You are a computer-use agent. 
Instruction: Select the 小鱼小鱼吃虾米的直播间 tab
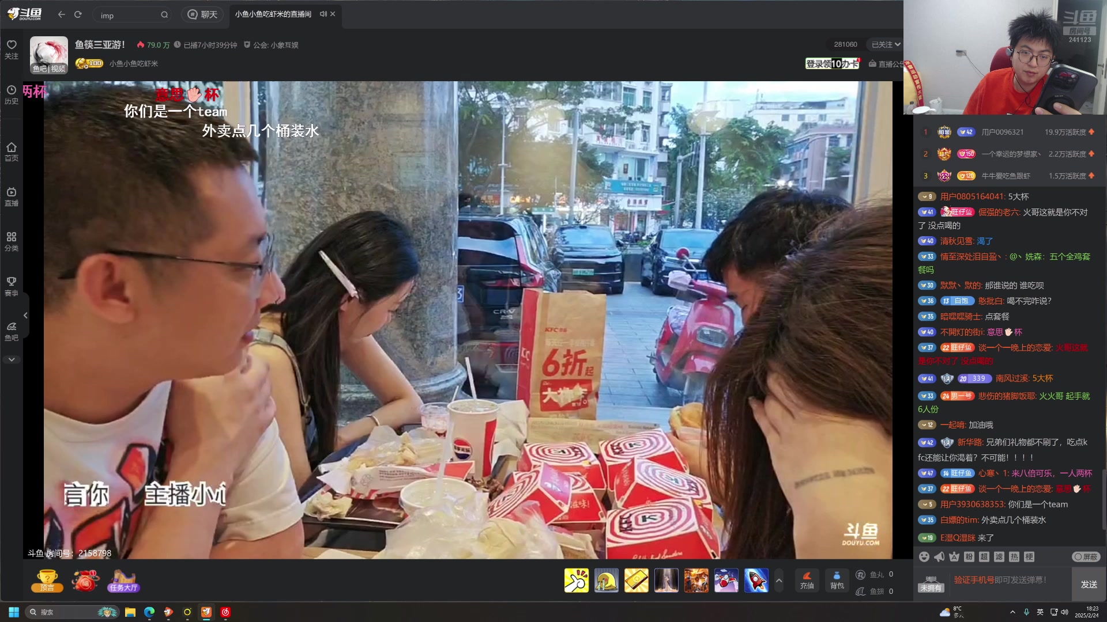tap(273, 14)
